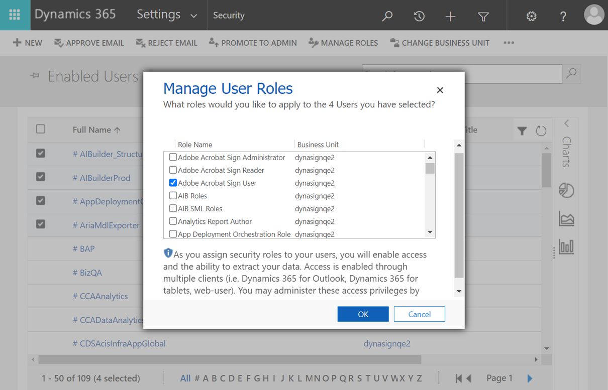608x390 pixels.
Task: Uncheck the # AriaMdlExporter row checkbox
Action: 41,224
